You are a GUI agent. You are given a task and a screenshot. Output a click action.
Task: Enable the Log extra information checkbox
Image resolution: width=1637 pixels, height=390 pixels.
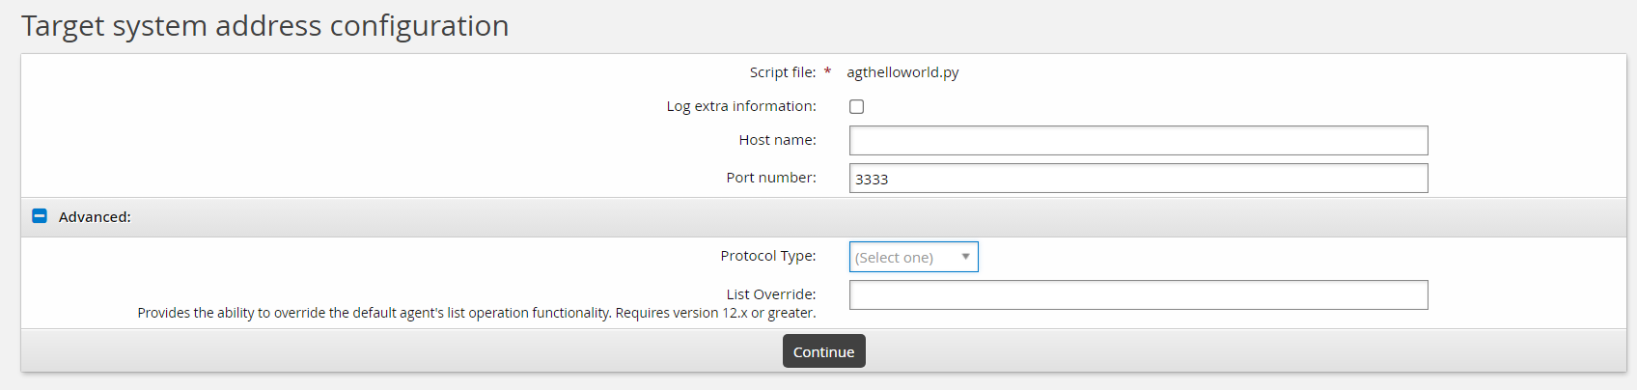[x=856, y=107]
